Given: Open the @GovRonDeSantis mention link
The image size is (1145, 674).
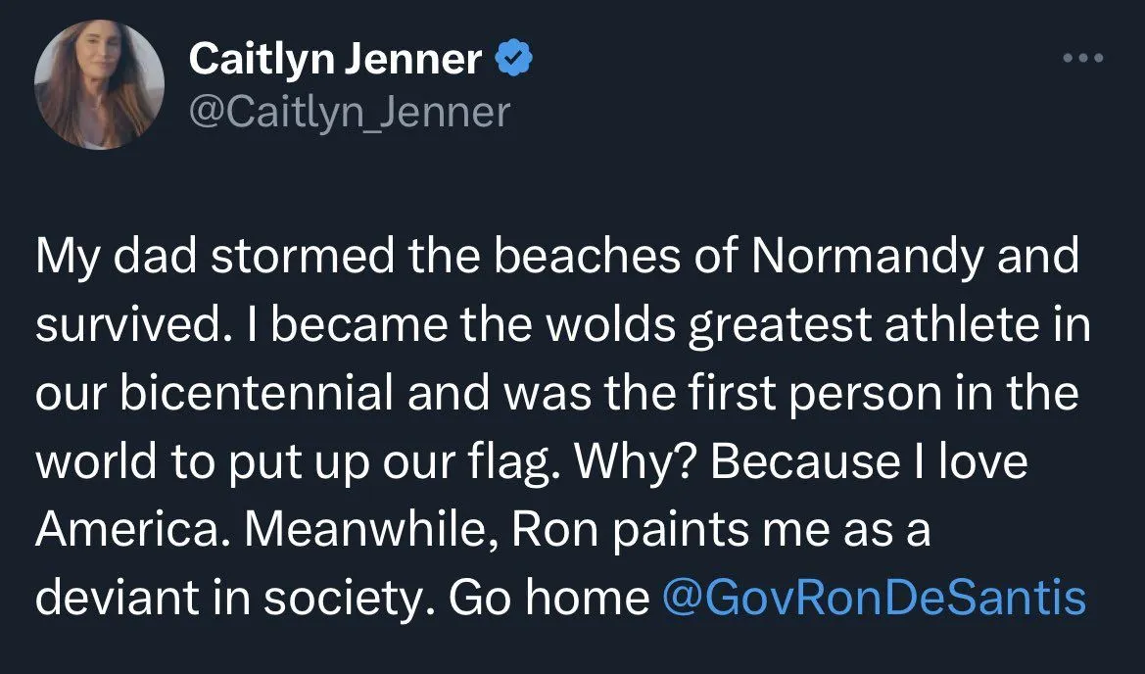Looking at the screenshot, I should 874,597.
